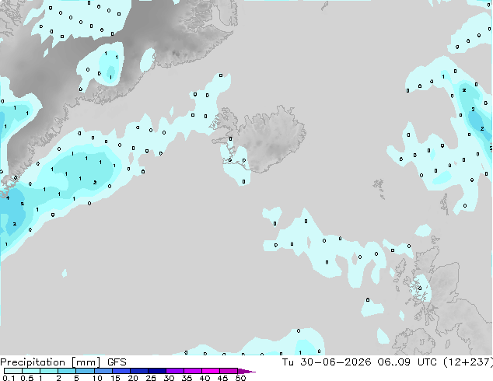Click the "25" legend label

tap(151, 378)
